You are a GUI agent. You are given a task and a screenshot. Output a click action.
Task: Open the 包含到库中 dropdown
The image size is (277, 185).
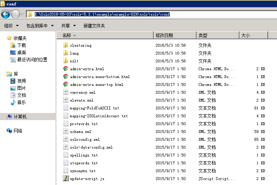pyautogui.click(x=40, y=26)
